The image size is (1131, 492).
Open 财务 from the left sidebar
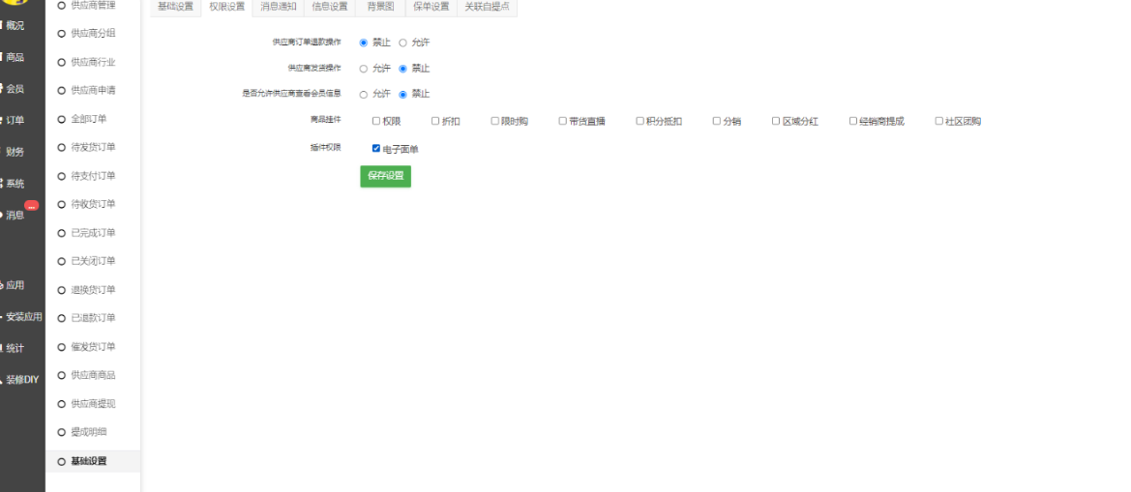tap(15, 152)
